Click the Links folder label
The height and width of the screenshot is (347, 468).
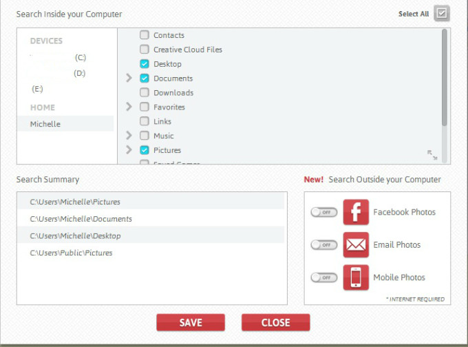coord(162,122)
